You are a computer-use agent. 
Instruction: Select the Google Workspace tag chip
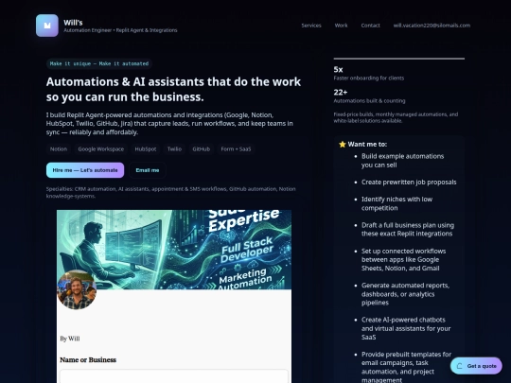(x=100, y=148)
